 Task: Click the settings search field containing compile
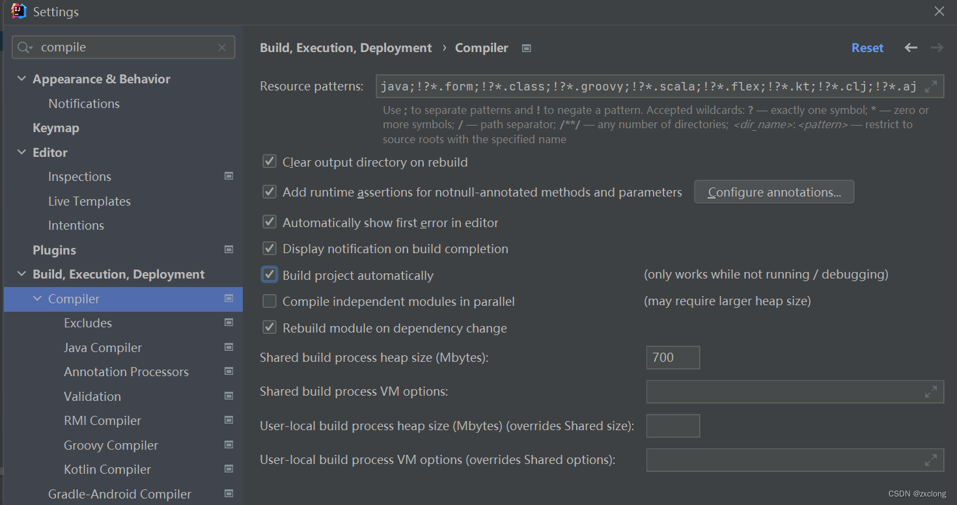124,48
